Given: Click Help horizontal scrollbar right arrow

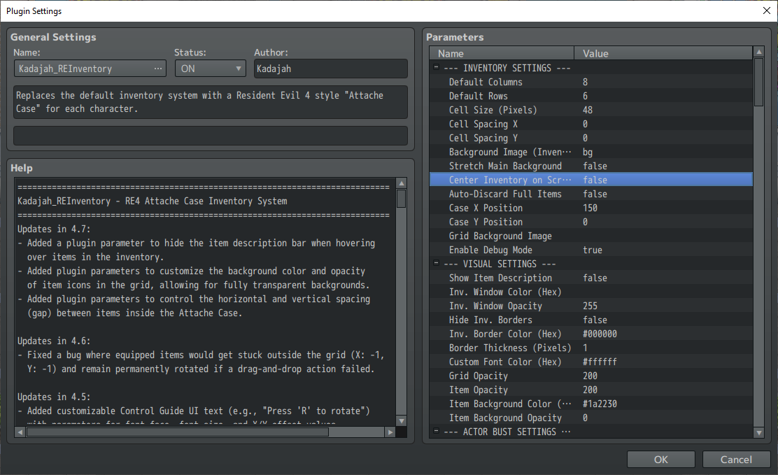Looking at the screenshot, I should [x=390, y=432].
